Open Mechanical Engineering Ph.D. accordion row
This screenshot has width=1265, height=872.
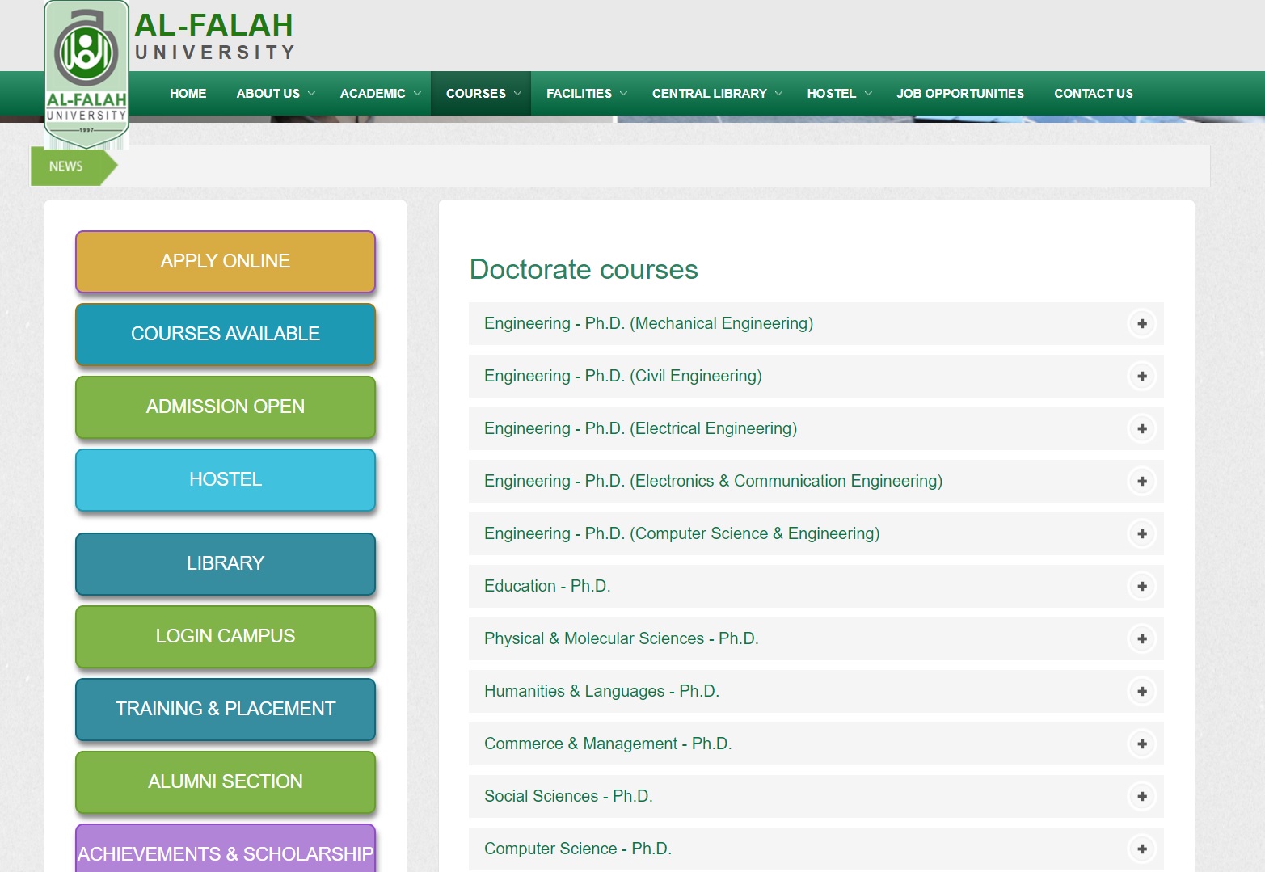(x=816, y=324)
